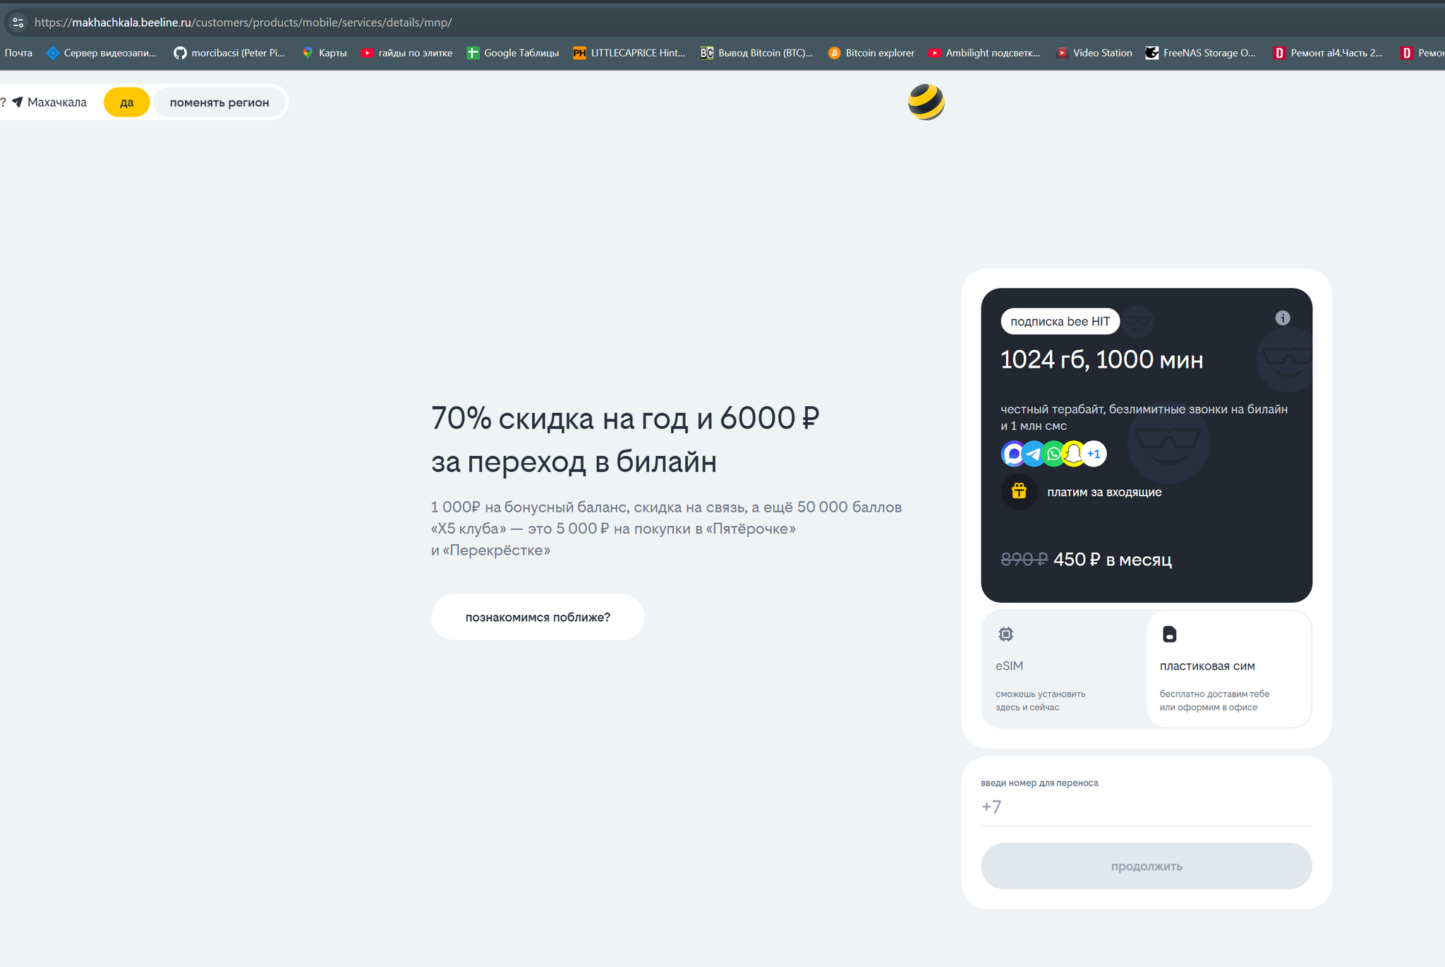The height and width of the screenshot is (967, 1445).
Task: Confirm region with yellow да button
Action: tap(126, 102)
